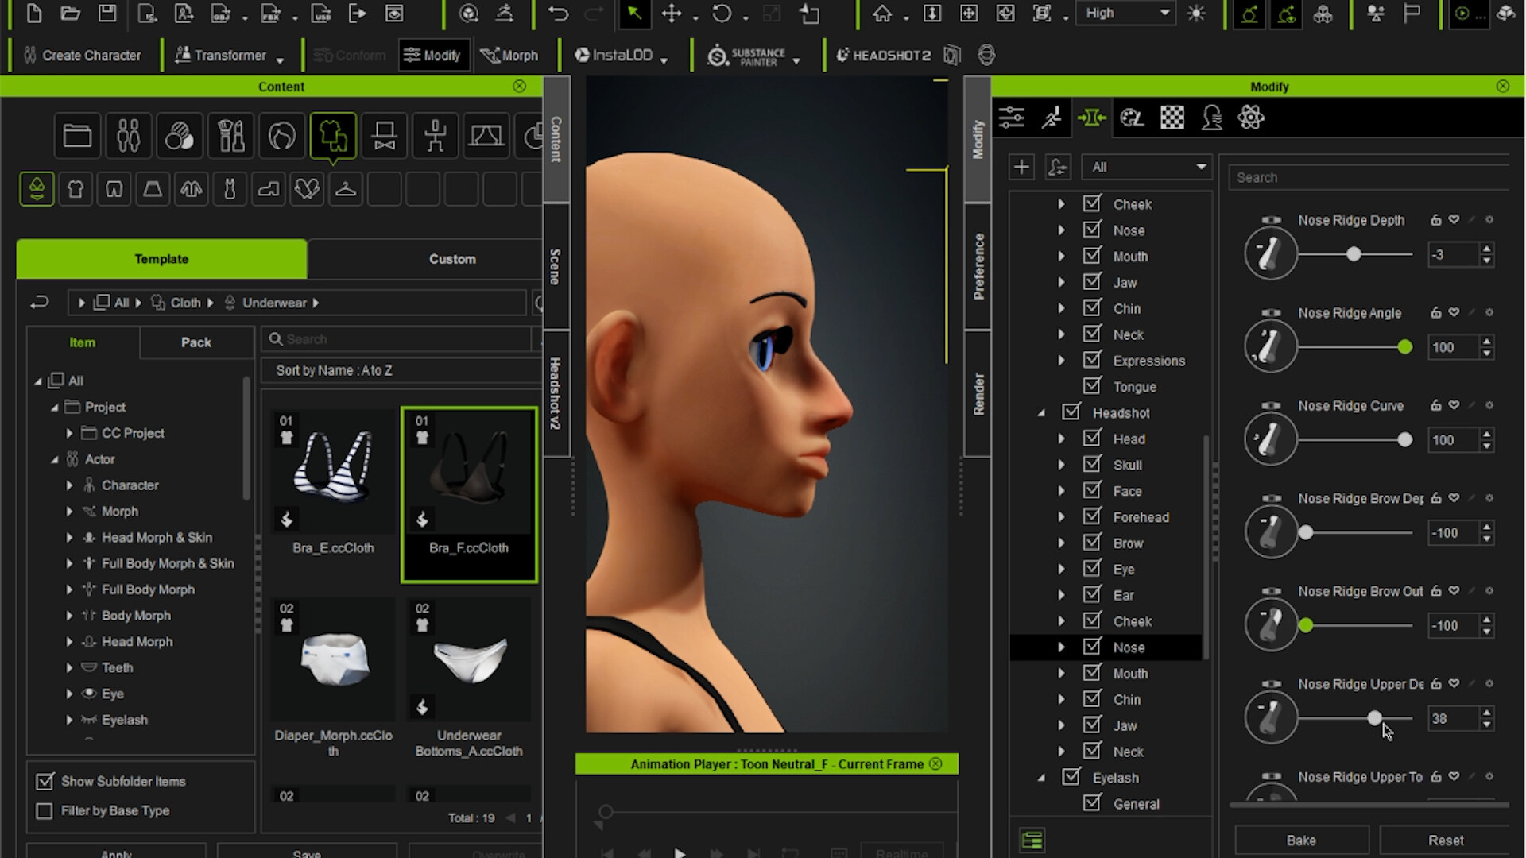This screenshot has height=858, width=1526.
Task: Expand the CC Project folder
Action: [x=69, y=433]
